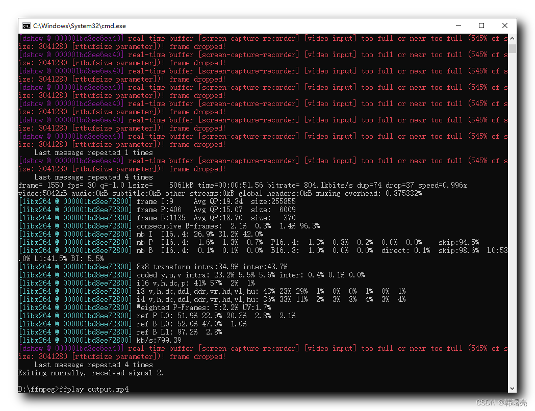Screen dimensions: 535x411
Task: Click the scrollbar up arrow
Action: click(512, 37)
